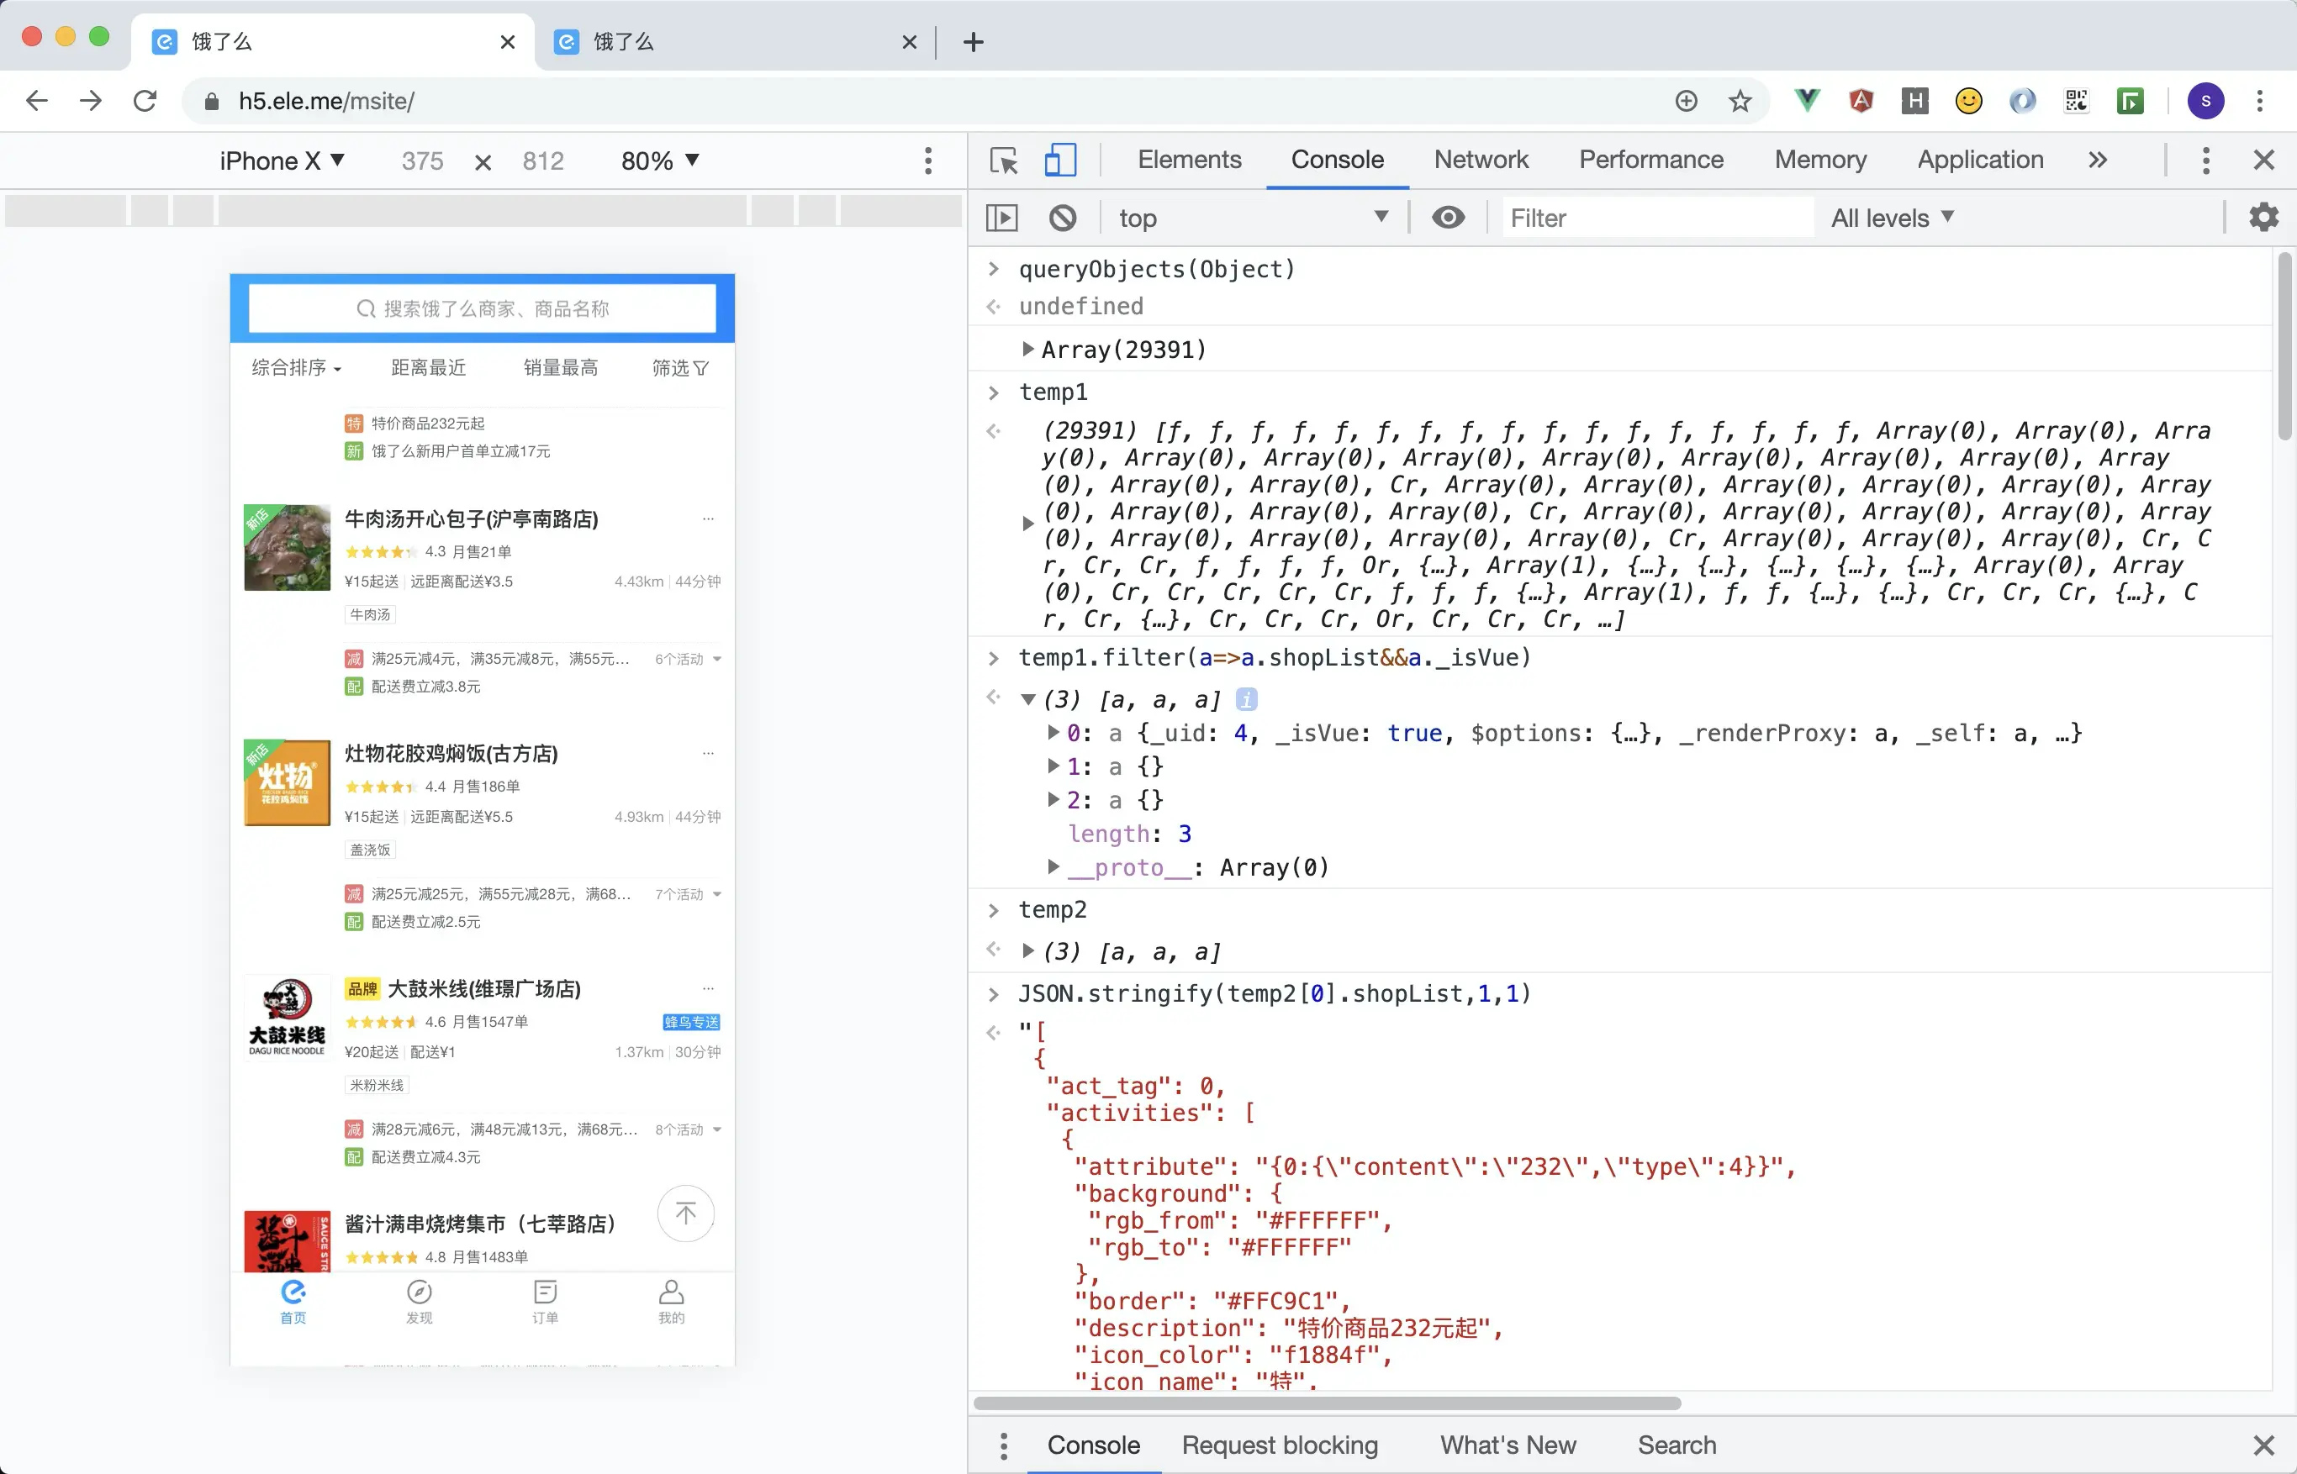Click the back-to-top circular button
2297x1474 pixels.
coord(684,1213)
